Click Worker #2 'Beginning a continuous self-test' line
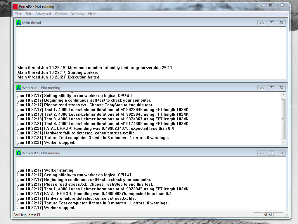 84,179
